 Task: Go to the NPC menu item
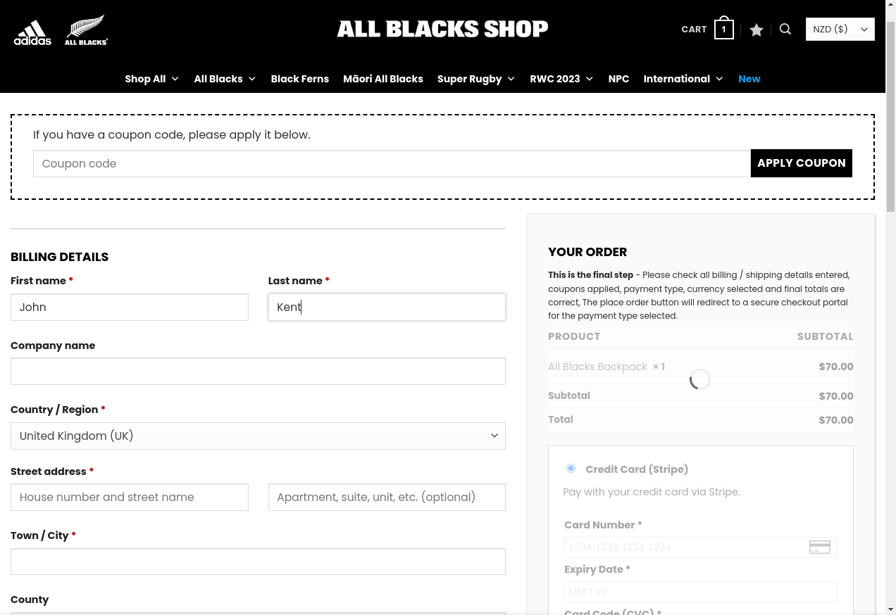point(618,79)
